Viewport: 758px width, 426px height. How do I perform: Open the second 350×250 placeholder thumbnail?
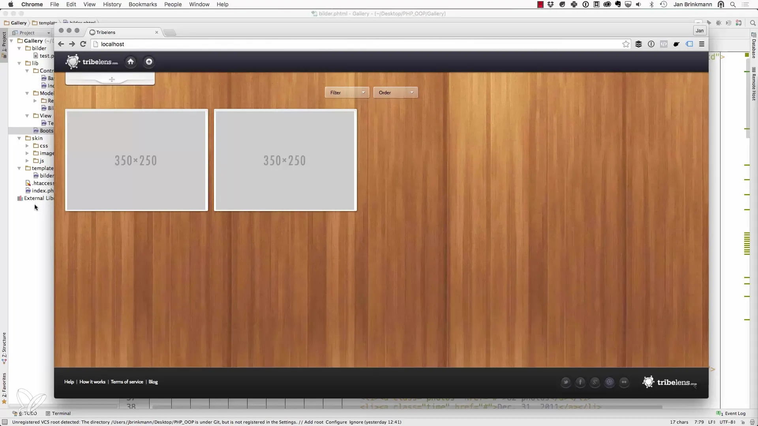(x=285, y=160)
